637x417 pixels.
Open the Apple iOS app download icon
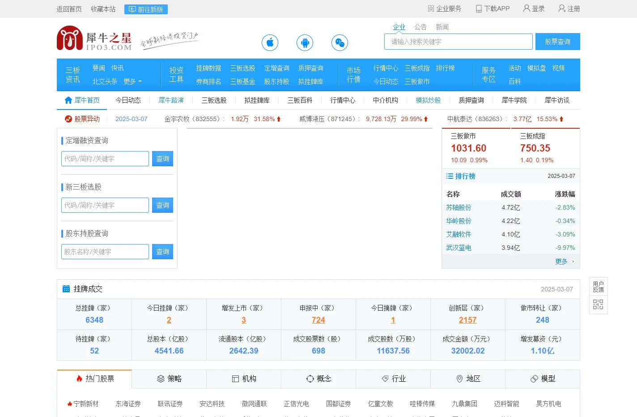point(270,42)
